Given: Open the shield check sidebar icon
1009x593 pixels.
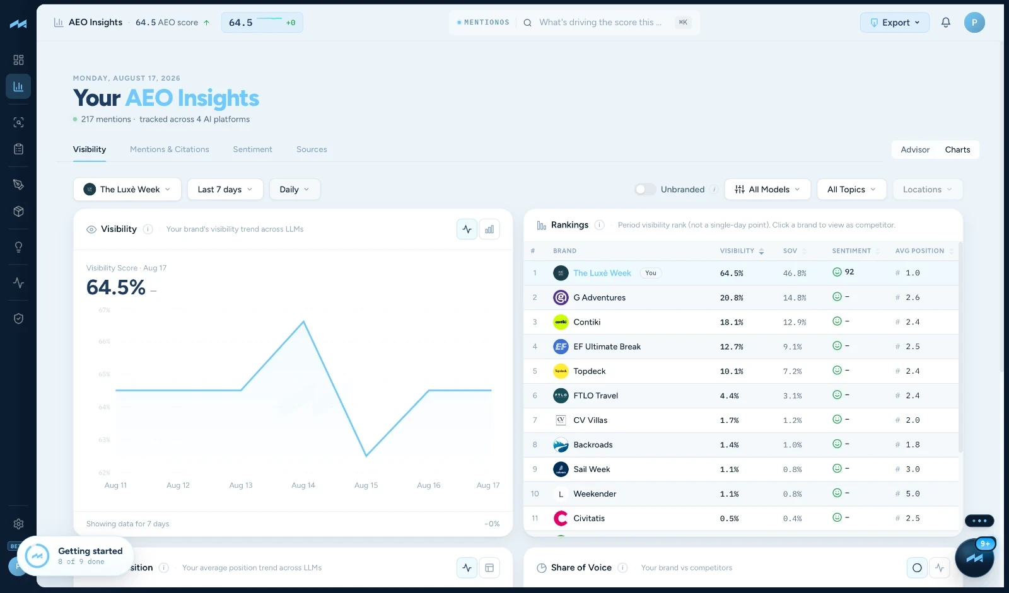Looking at the screenshot, I should click(x=18, y=319).
